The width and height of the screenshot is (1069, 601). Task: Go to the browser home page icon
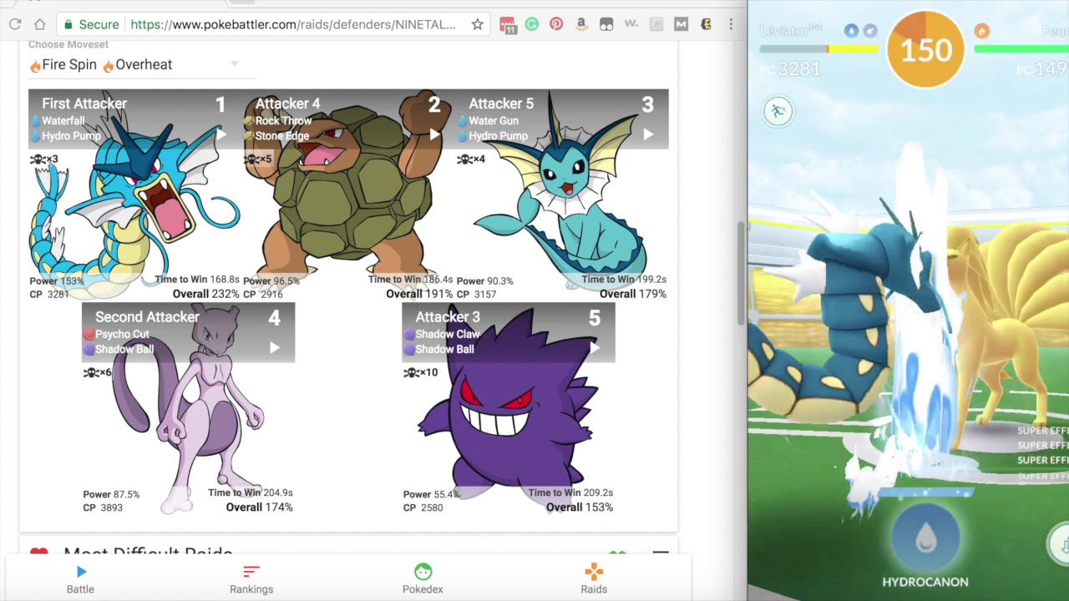click(39, 24)
